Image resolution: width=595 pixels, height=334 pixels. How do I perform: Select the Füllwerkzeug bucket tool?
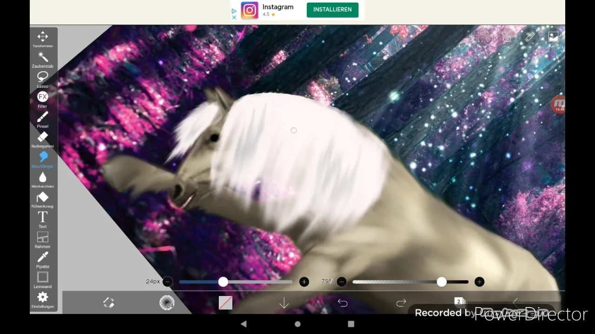pyautogui.click(x=43, y=199)
